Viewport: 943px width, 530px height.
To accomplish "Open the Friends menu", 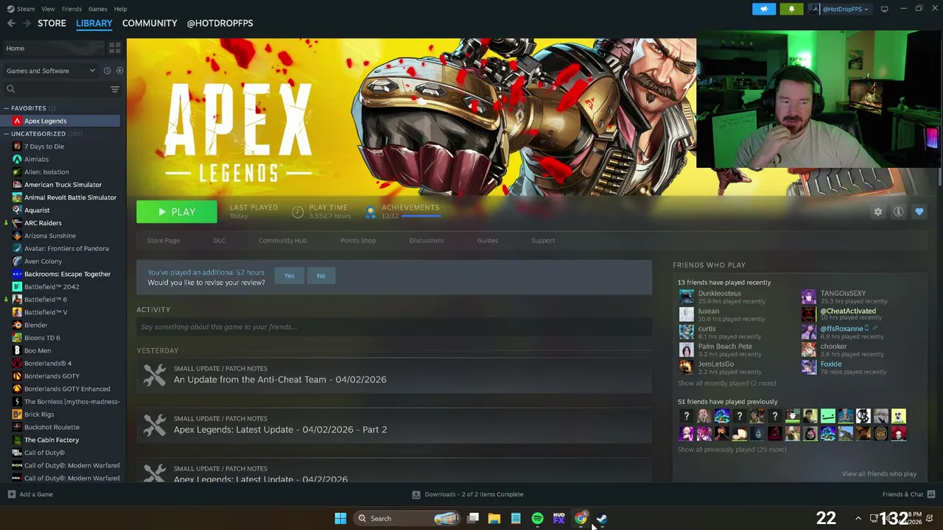I will (71, 9).
